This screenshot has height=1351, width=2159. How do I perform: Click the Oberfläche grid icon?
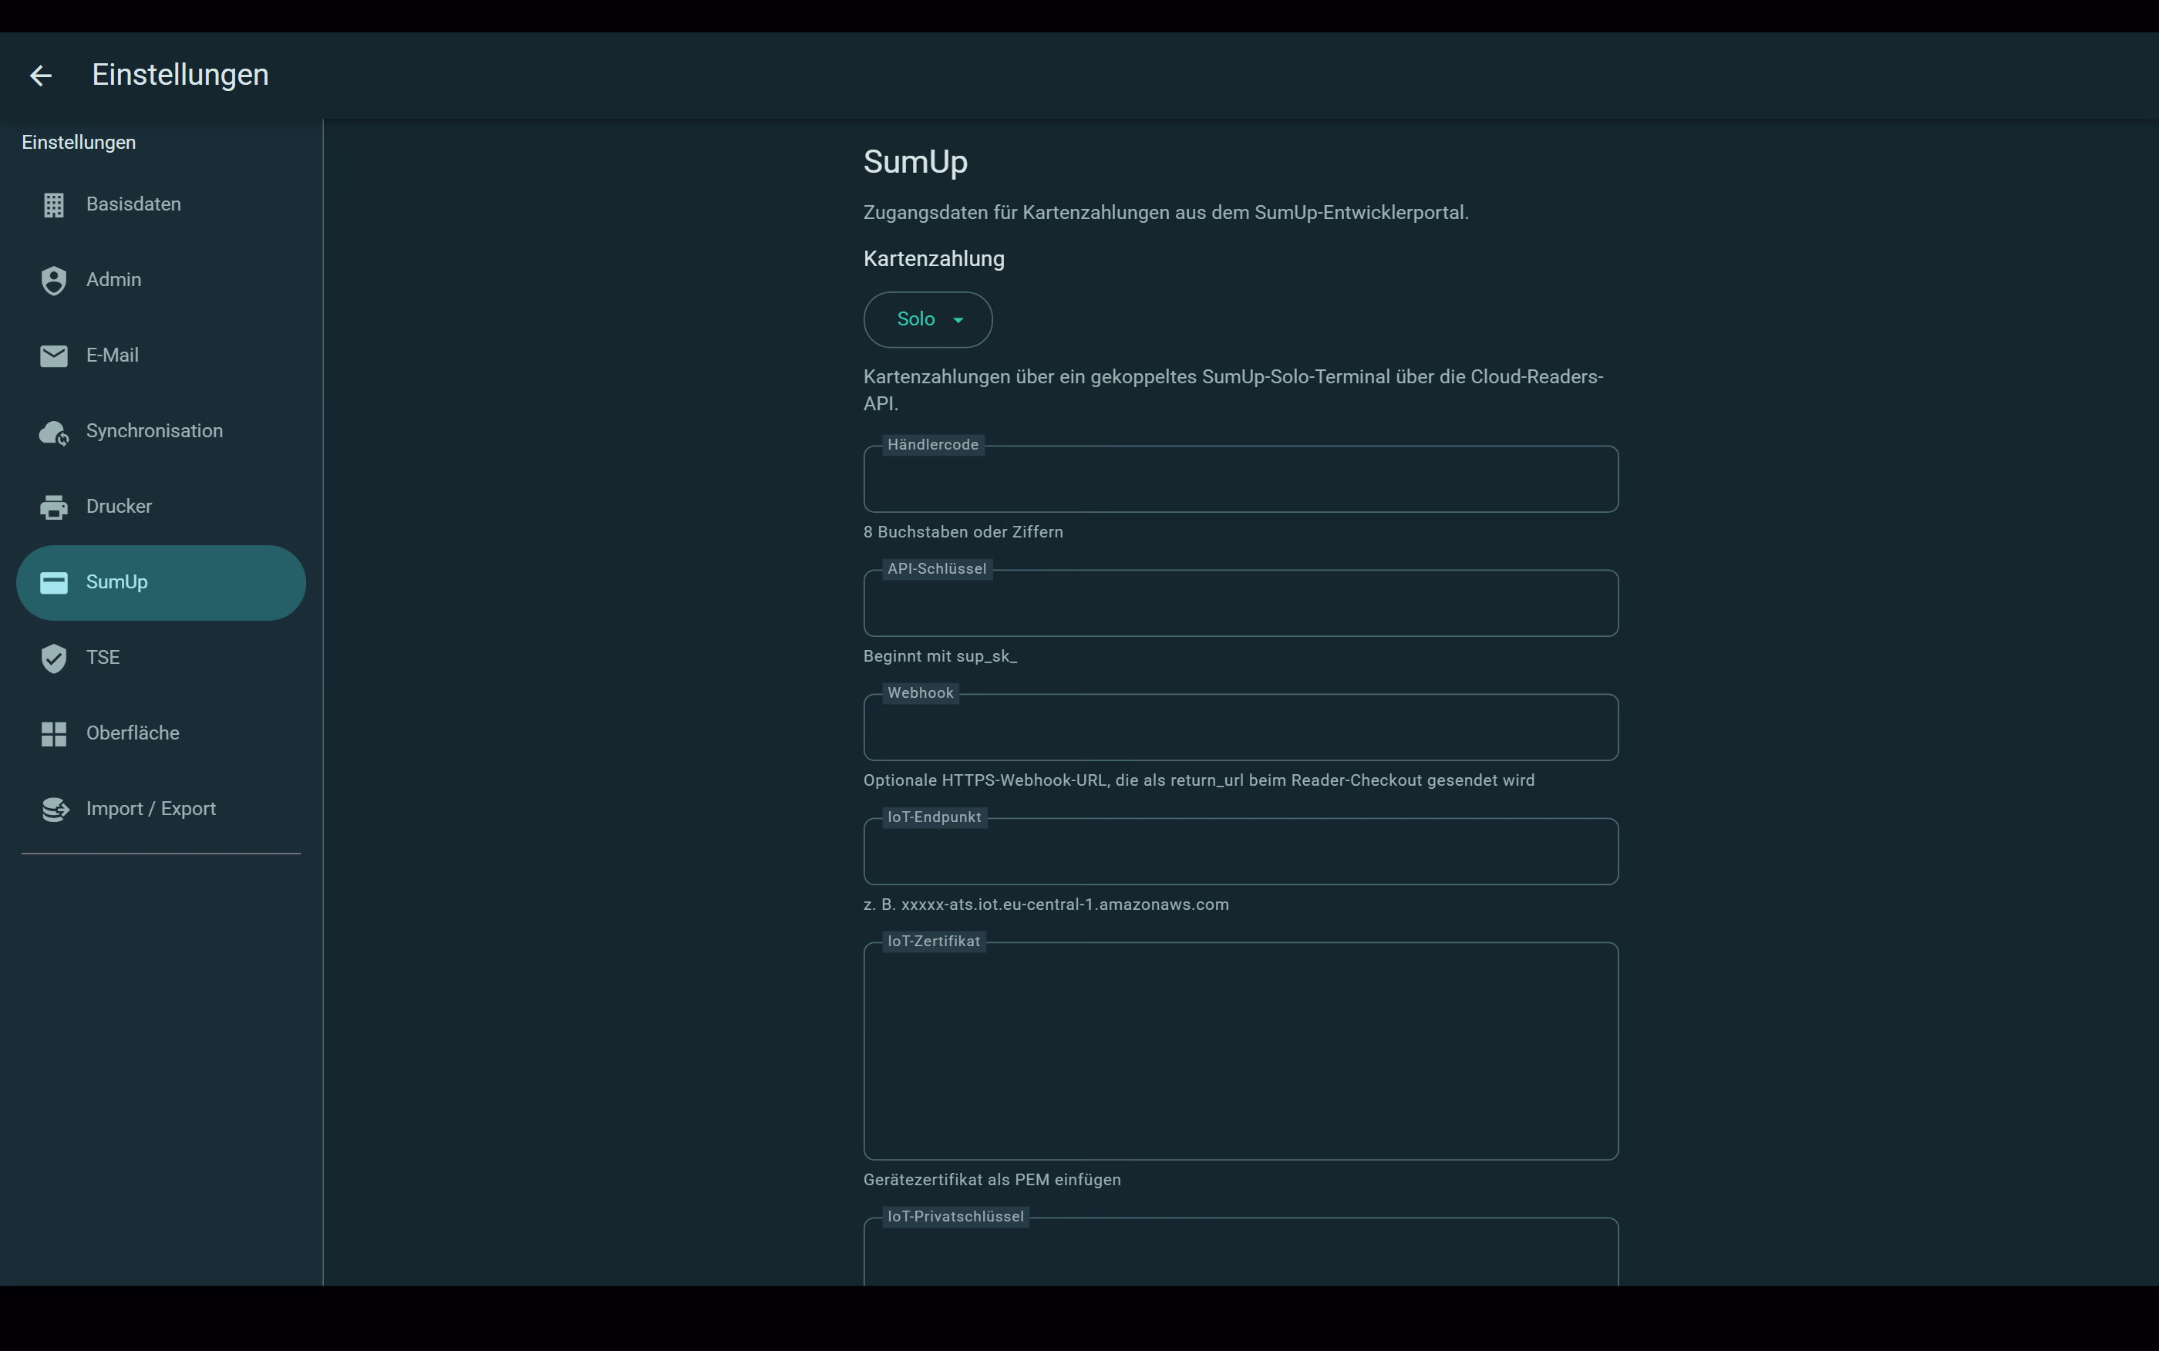tap(54, 734)
